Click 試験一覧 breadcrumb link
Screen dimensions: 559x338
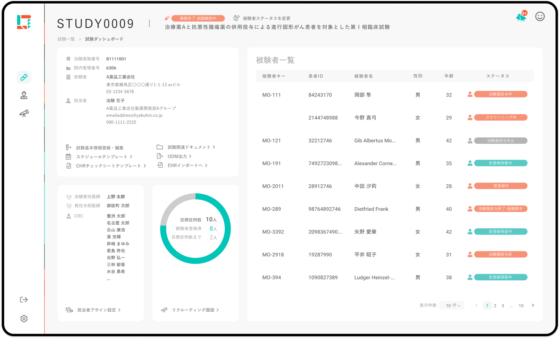pyautogui.click(x=66, y=39)
